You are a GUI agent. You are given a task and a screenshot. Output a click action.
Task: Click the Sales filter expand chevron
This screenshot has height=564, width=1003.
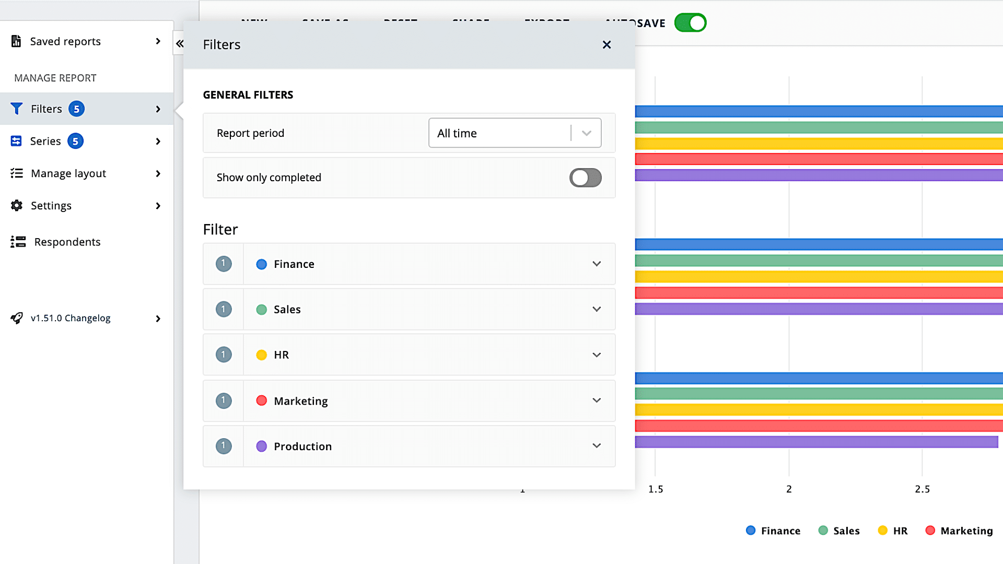[x=597, y=309]
